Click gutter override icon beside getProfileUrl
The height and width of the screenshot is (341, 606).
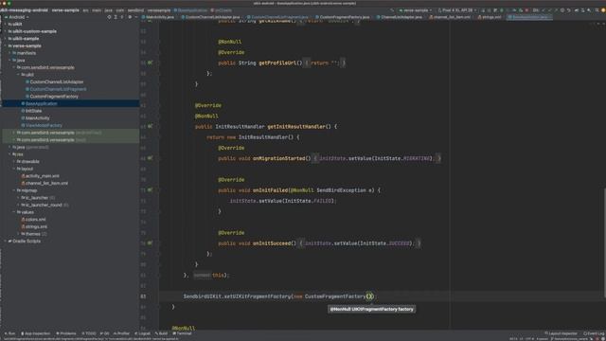click(150, 63)
